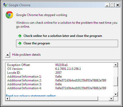The height and width of the screenshot is (107, 123).
Task: Click the title bar application icon
Action: [x=5, y=5]
